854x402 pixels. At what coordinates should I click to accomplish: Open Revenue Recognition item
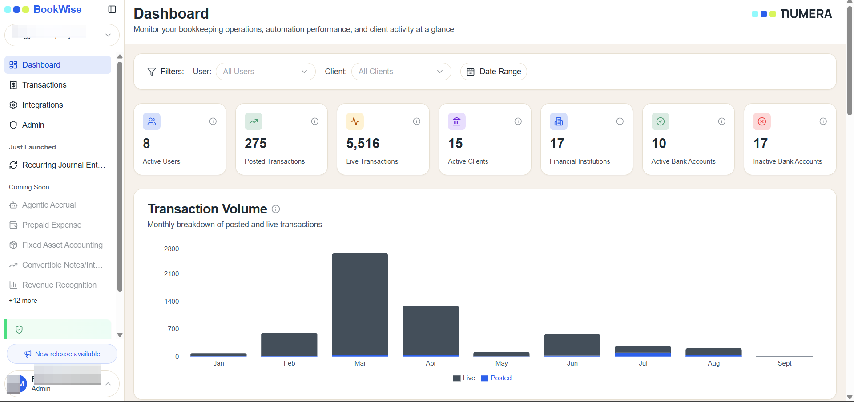tap(58, 285)
